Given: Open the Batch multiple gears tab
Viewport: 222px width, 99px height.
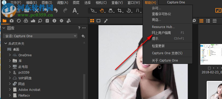Looking at the screenshot, I should pos(69,21).
